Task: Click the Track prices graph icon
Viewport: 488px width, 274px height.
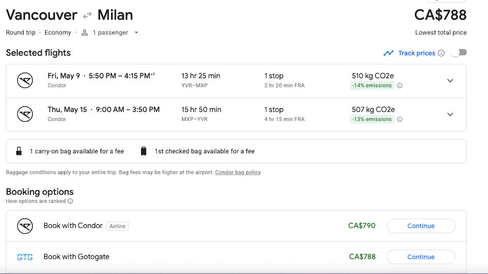Action: tap(388, 53)
